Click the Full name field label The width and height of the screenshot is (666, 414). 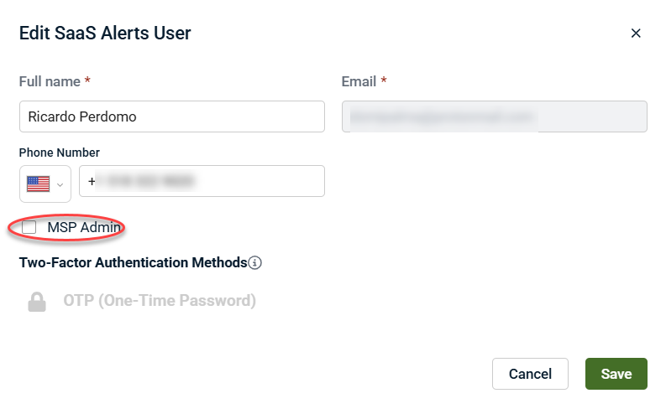pos(50,81)
